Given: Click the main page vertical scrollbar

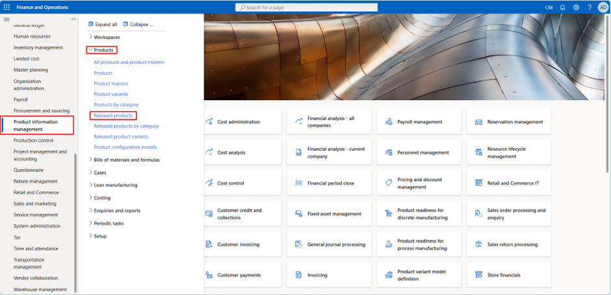Looking at the screenshot, I should click(608, 94).
